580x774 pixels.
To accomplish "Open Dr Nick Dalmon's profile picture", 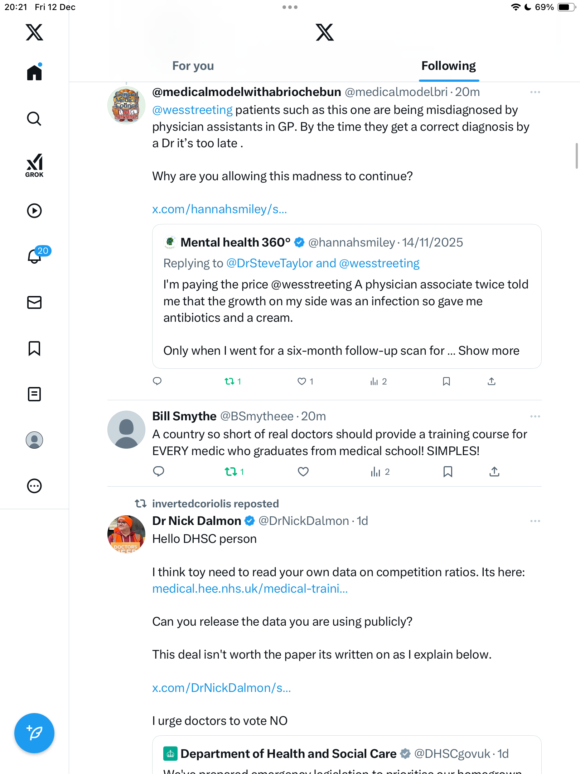I will click(x=126, y=534).
